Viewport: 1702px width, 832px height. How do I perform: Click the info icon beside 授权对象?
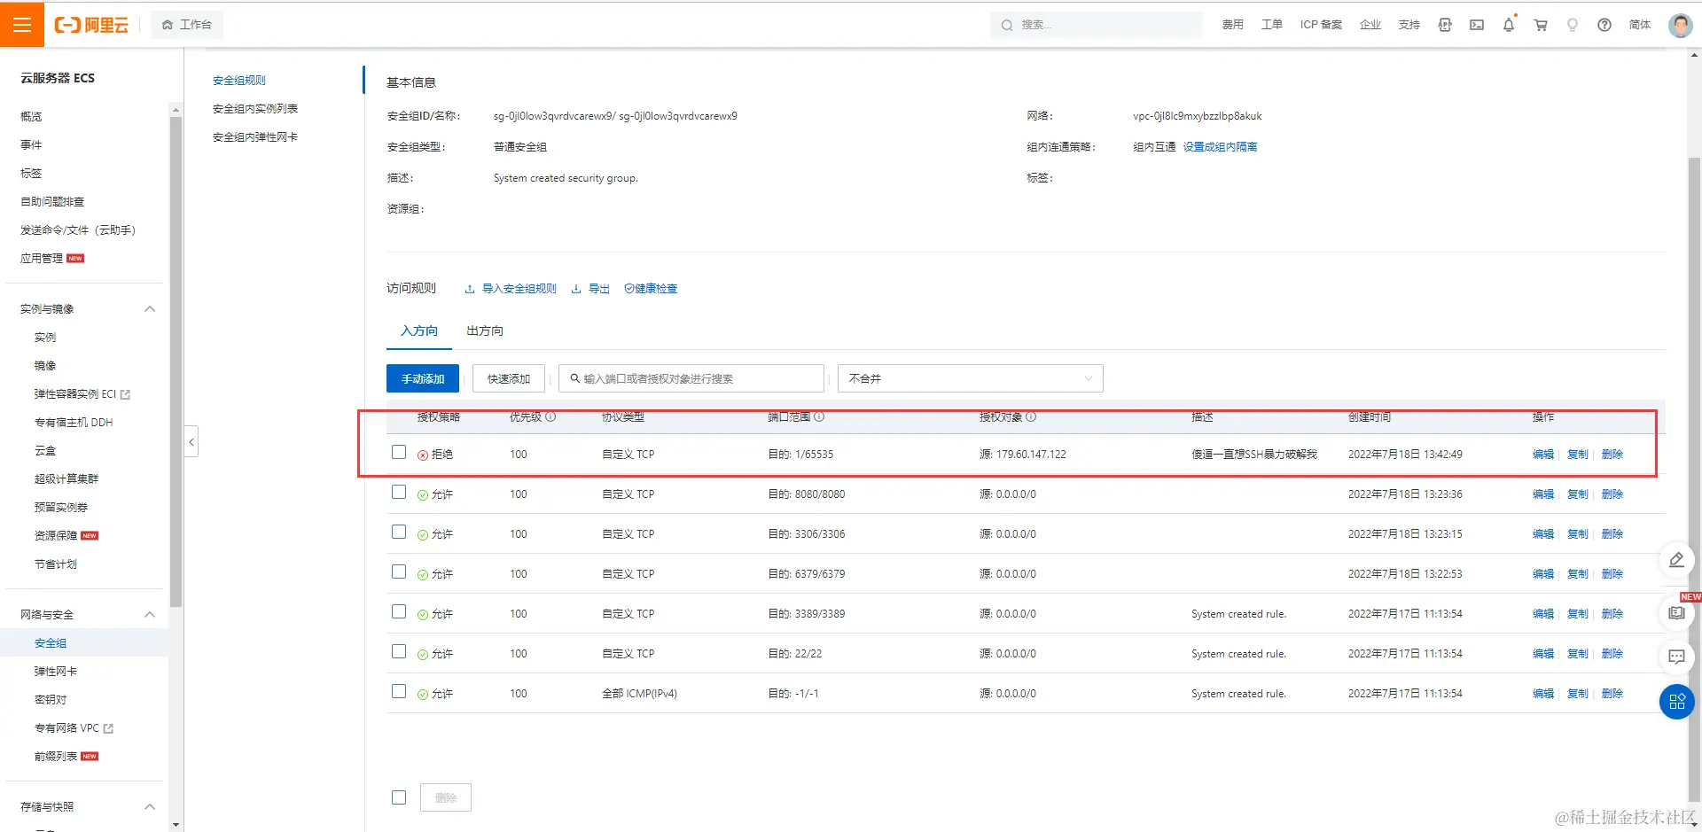[1031, 416]
